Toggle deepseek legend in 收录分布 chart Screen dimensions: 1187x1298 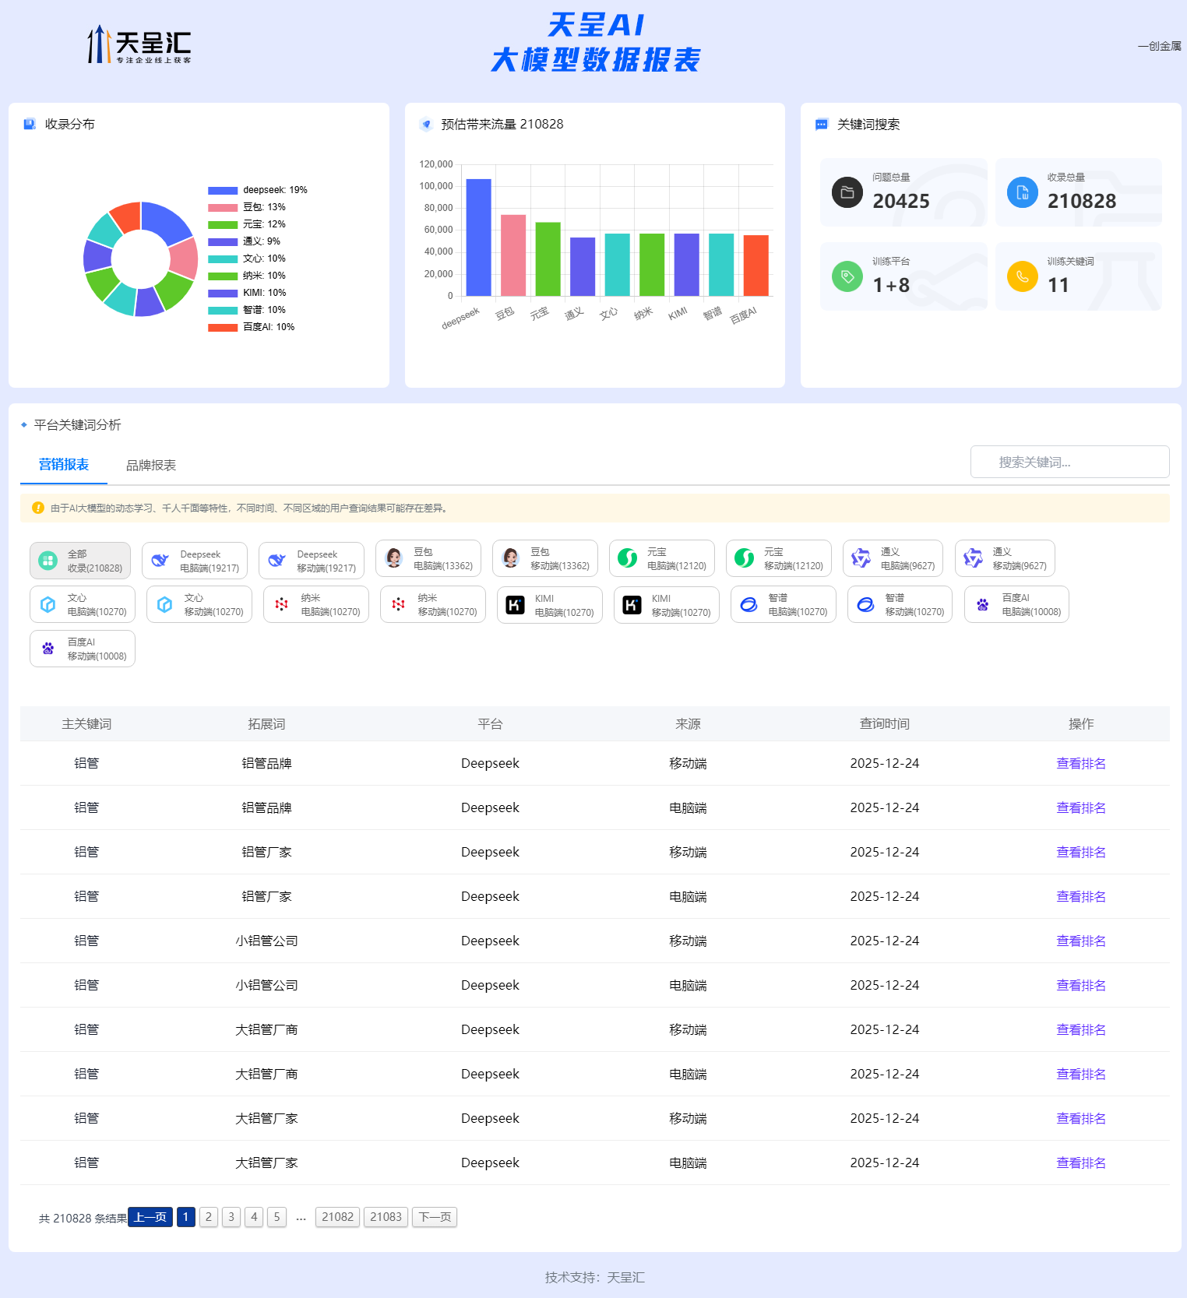tap(258, 190)
